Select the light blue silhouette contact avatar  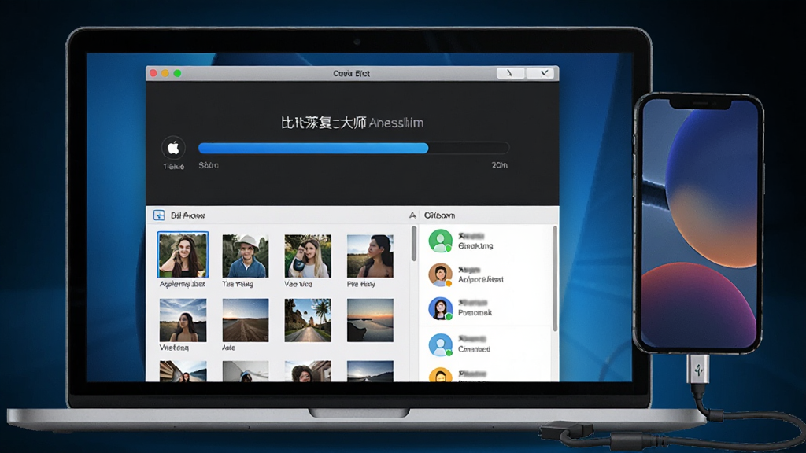pos(441,344)
